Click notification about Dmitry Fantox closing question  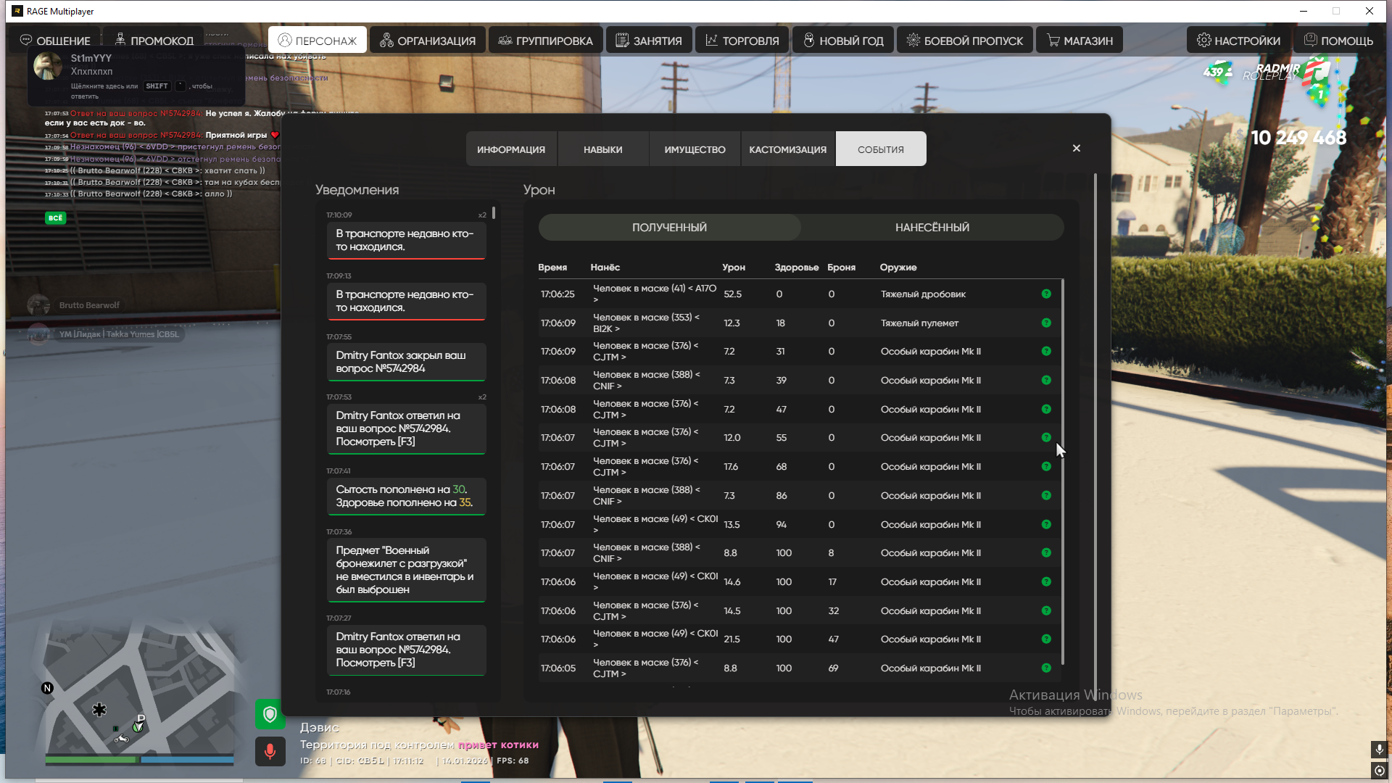click(406, 362)
